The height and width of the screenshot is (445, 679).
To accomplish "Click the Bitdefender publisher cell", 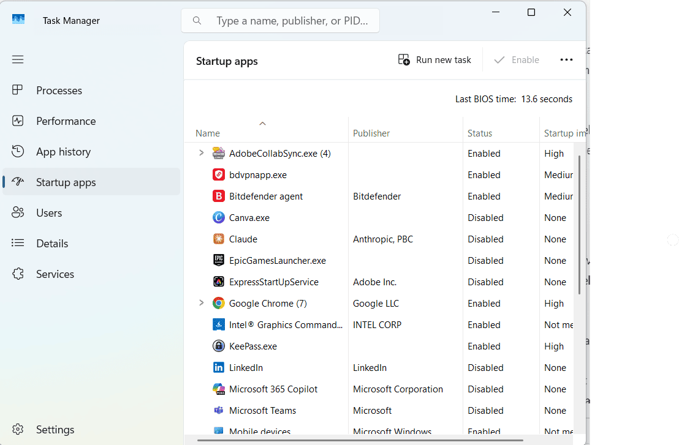I will [x=377, y=196].
